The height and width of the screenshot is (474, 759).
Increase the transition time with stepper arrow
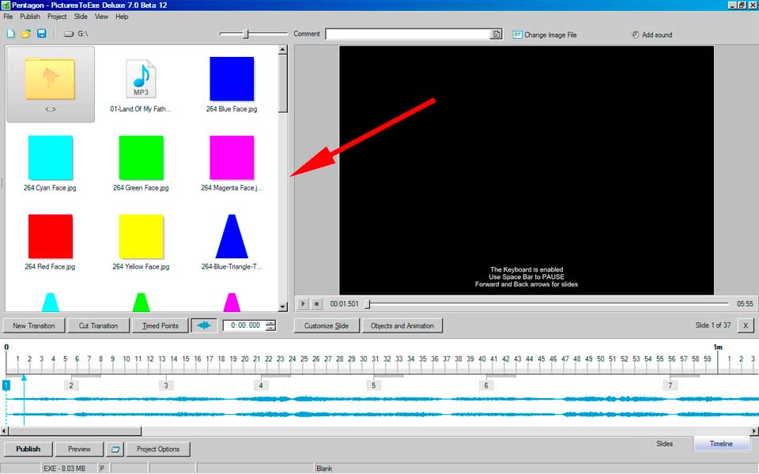point(270,322)
